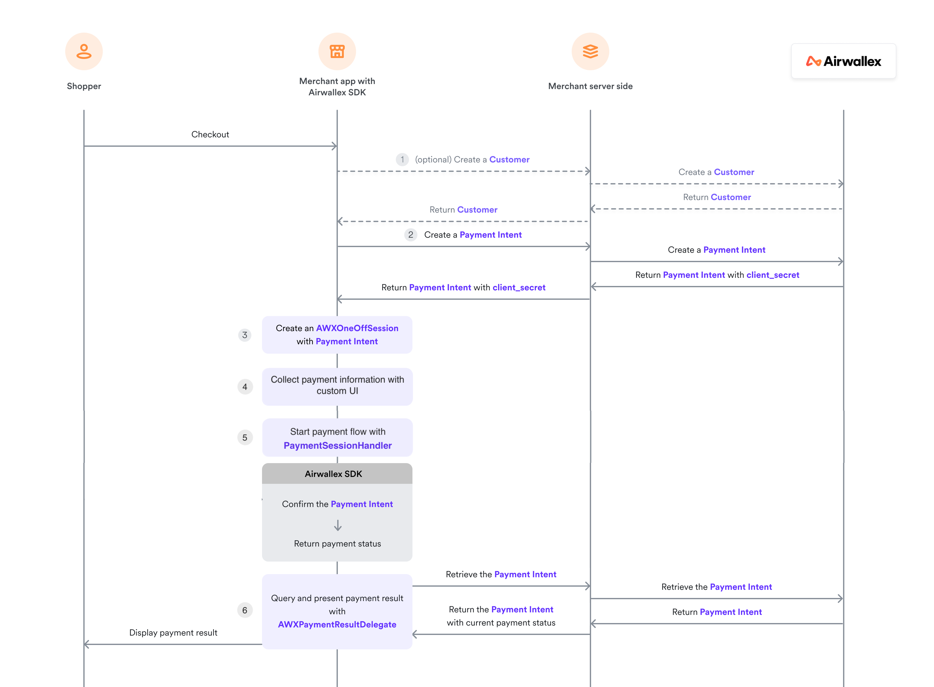Click the step 3 number badge
934x687 pixels.
[x=244, y=335]
